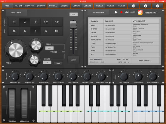Set keyboard size to SIZEX4
This screenshot has height=124, width=166.
click(111, 6)
